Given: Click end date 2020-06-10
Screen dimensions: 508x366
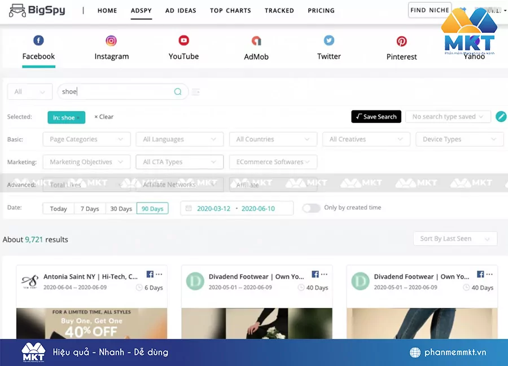Looking at the screenshot, I should pos(258,209).
